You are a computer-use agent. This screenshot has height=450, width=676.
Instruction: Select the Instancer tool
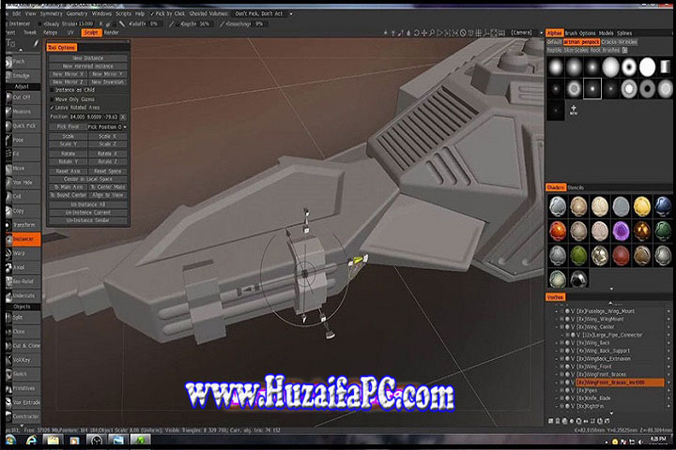coord(23,239)
